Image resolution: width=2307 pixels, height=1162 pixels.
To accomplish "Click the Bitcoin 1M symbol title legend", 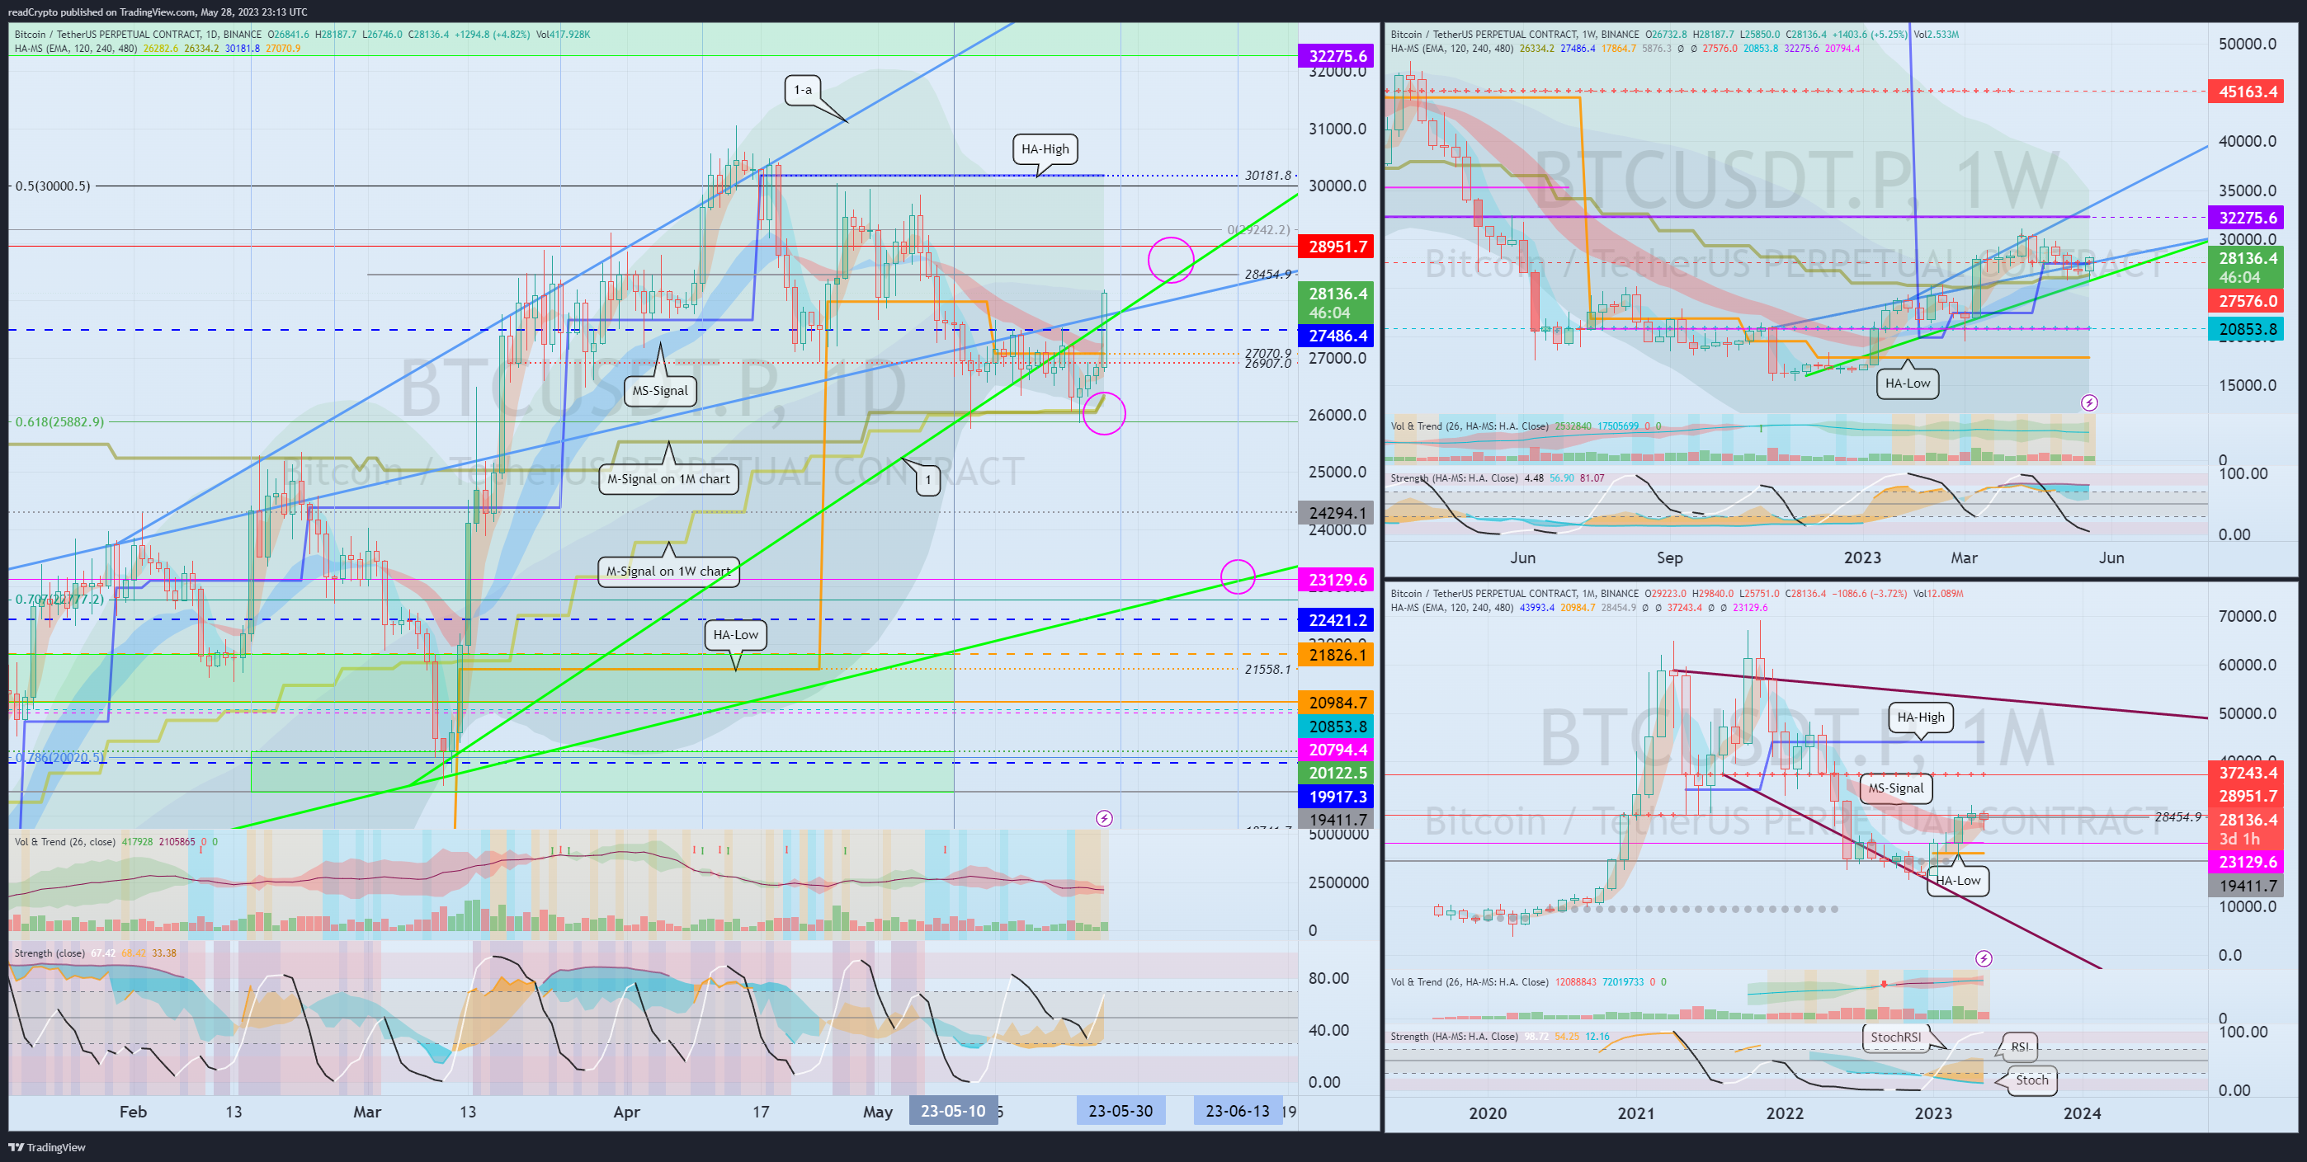I will pos(1677,594).
